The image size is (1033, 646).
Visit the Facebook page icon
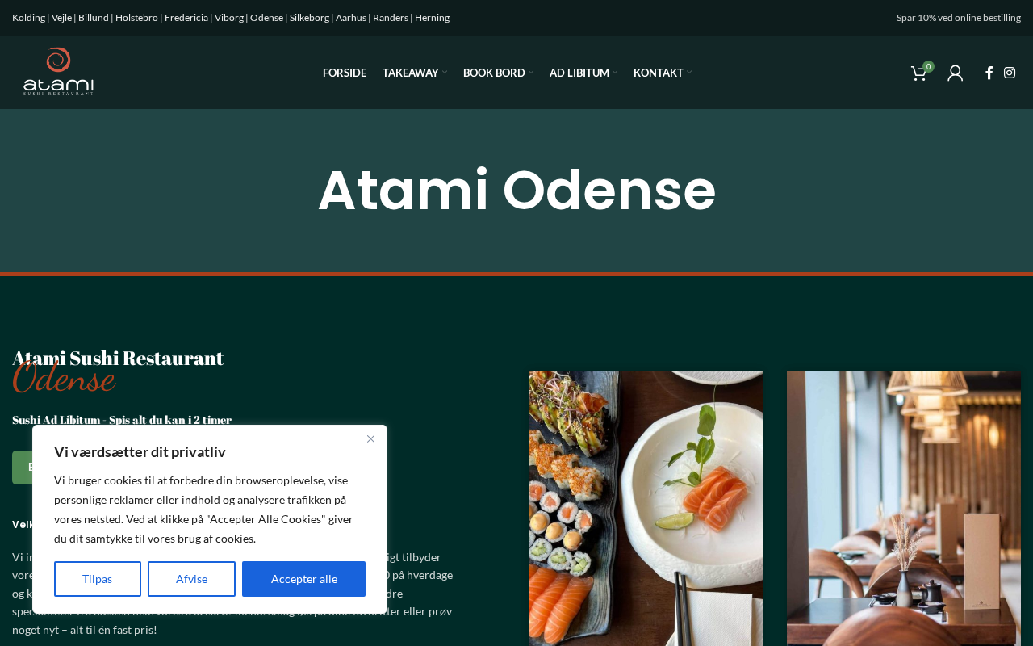pos(989,73)
